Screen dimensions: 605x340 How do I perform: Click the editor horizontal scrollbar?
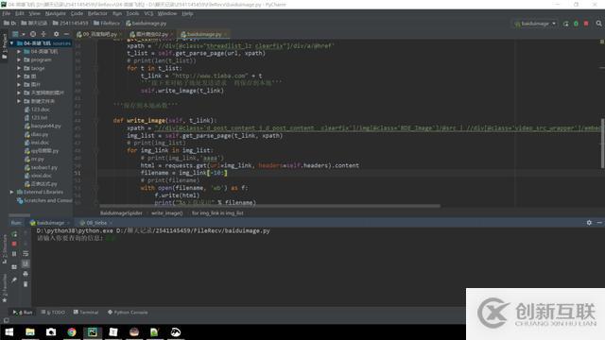[269, 206]
